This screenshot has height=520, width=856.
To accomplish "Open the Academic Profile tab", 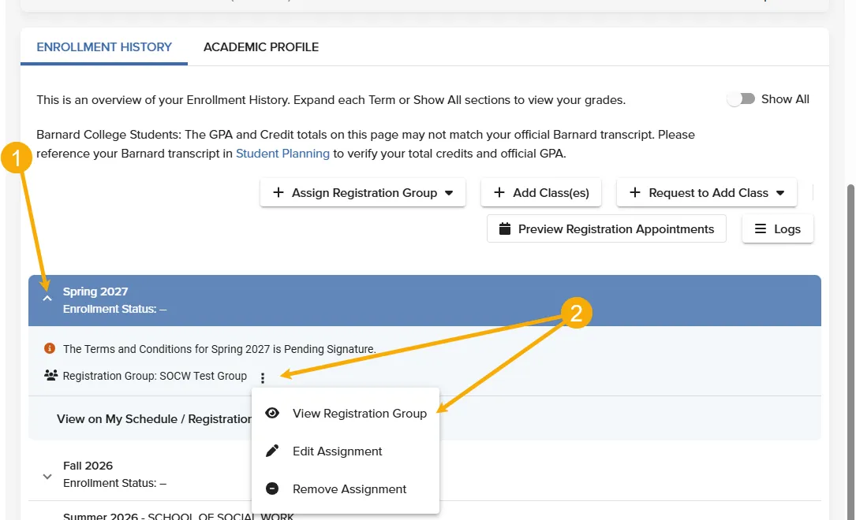I will pos(261,46).
